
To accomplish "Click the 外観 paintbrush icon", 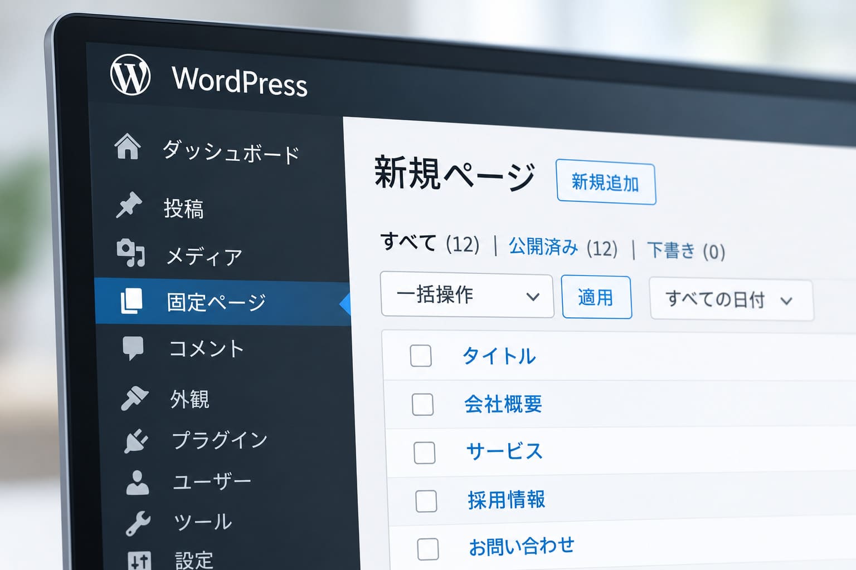I will point(135,398).
